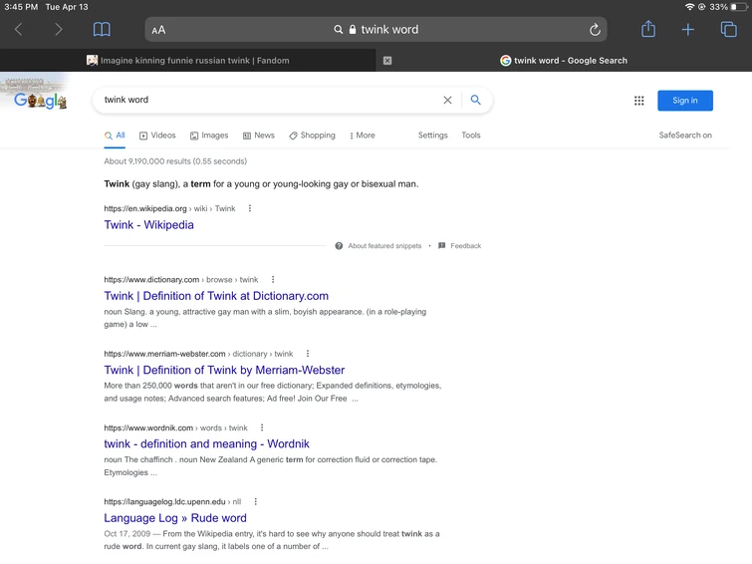Open options dots for languagelog result
This screenshot has width=752, height=564.
tap(255, 501)
